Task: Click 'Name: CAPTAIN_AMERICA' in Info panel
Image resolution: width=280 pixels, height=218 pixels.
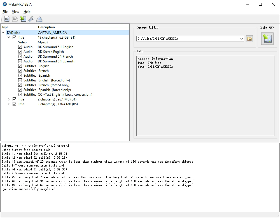Action: 155,67
